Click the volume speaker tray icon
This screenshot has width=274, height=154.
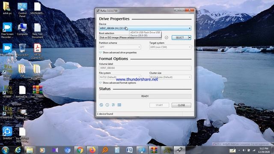[x=244, y=150]
